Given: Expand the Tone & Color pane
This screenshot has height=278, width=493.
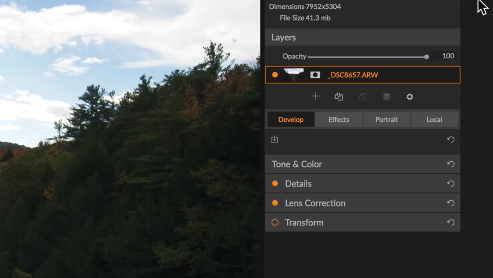Looking at the screenshot, I should [362, 164].
